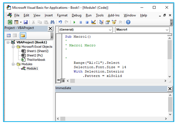The height and width of the screenshot is (125, 177).
Task: Open the Edit menu
Action: (x=26, y=15)
